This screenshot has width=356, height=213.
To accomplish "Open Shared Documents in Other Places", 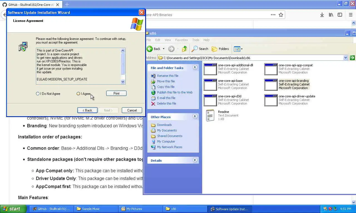I will 170,136.
